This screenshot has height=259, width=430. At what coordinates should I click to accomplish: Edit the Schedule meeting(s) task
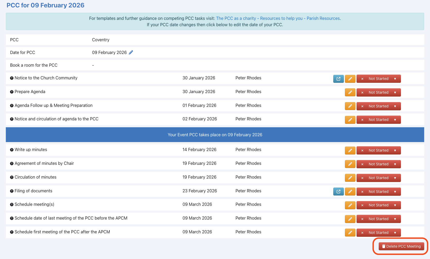coord(350,205)
